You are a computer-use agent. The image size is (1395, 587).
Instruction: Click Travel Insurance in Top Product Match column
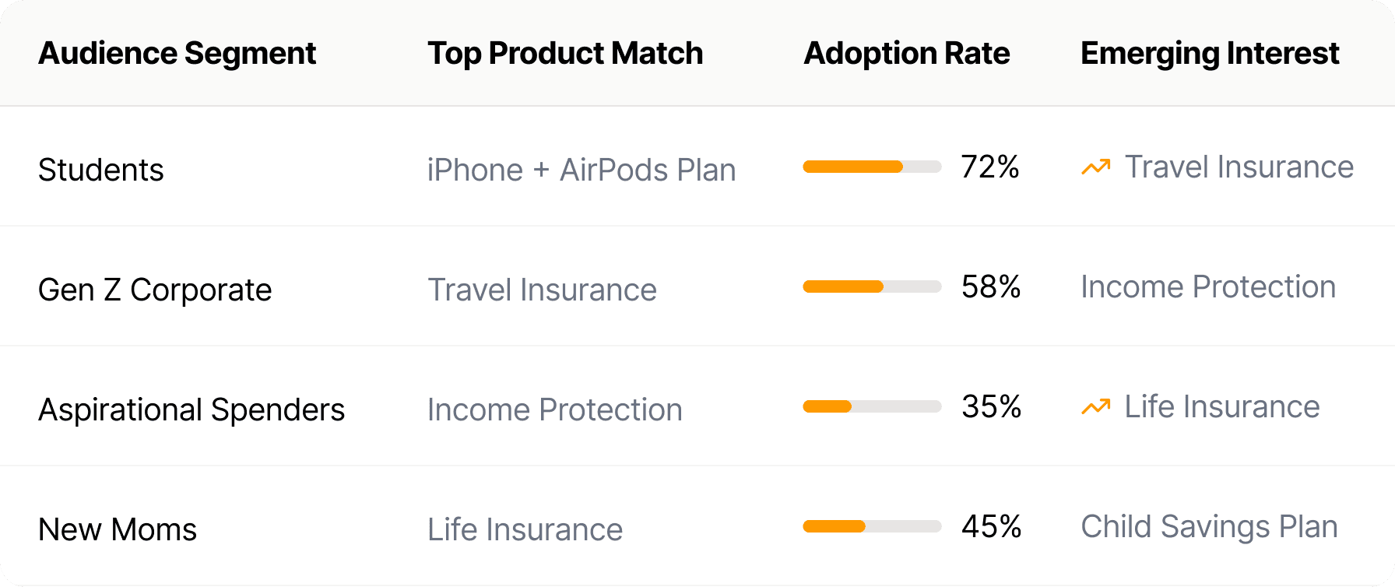click(542, 290)
